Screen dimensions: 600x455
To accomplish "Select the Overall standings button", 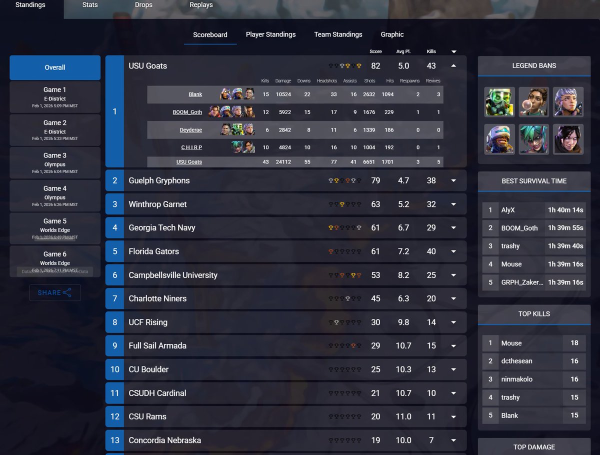I will 55,67.
